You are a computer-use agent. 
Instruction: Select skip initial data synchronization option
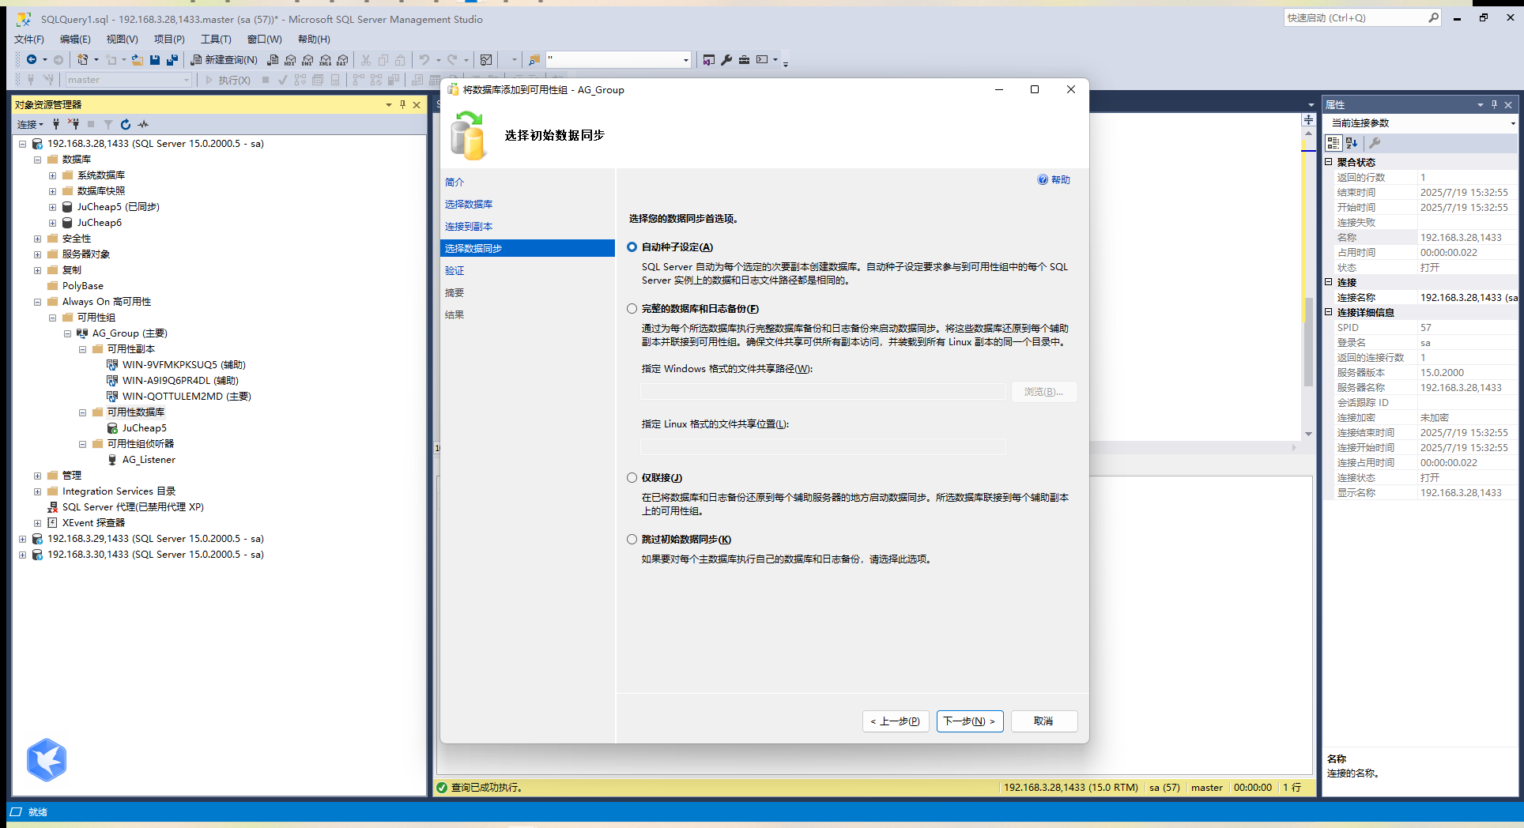click(x=632, y=540)
